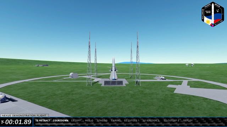The image size is (227, 127).
Task: Click the S2 CUTOFF 2 marker
Action: tap(171, 121)
